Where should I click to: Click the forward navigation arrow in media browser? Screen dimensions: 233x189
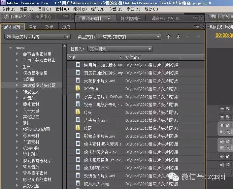[x=198, y=37]
